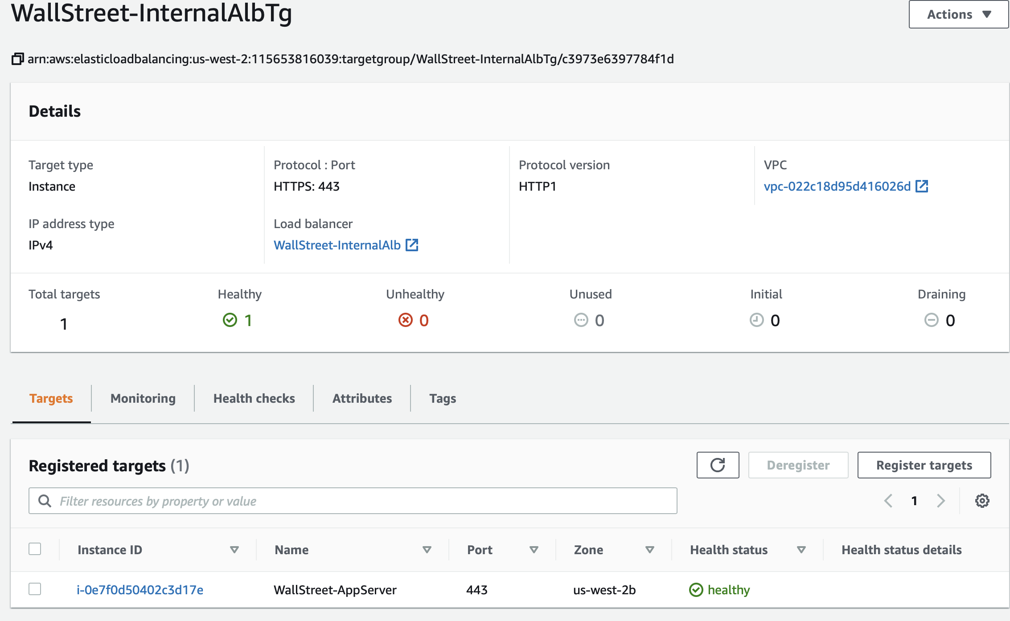
Task: Copy the target group ARN
Action: pos(17,58)
